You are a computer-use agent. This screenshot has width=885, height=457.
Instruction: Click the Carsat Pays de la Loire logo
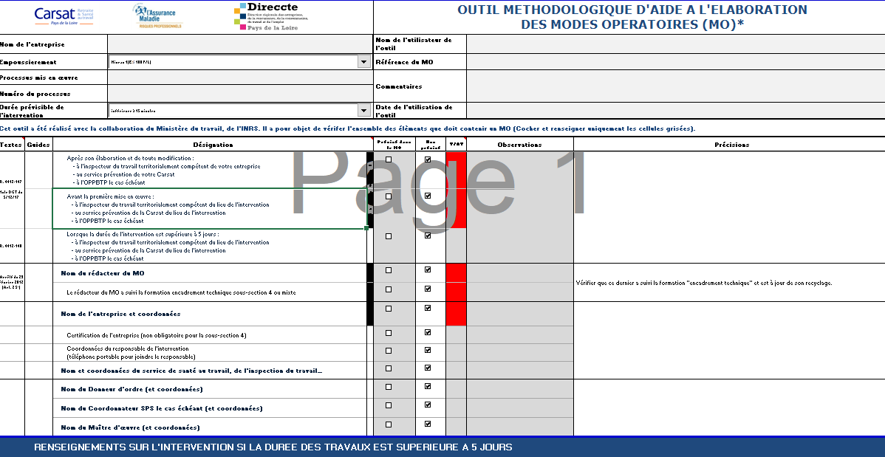tap(64, 16)
